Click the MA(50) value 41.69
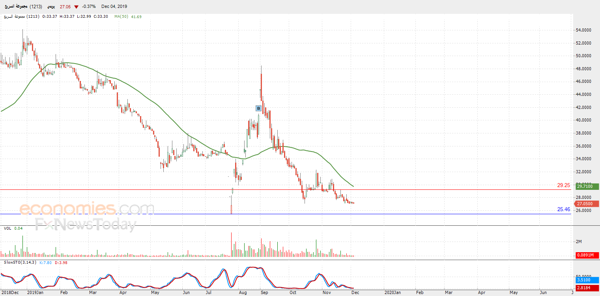Image resolution: width=600 pixels, height=296 pixels. click(136, 17)
